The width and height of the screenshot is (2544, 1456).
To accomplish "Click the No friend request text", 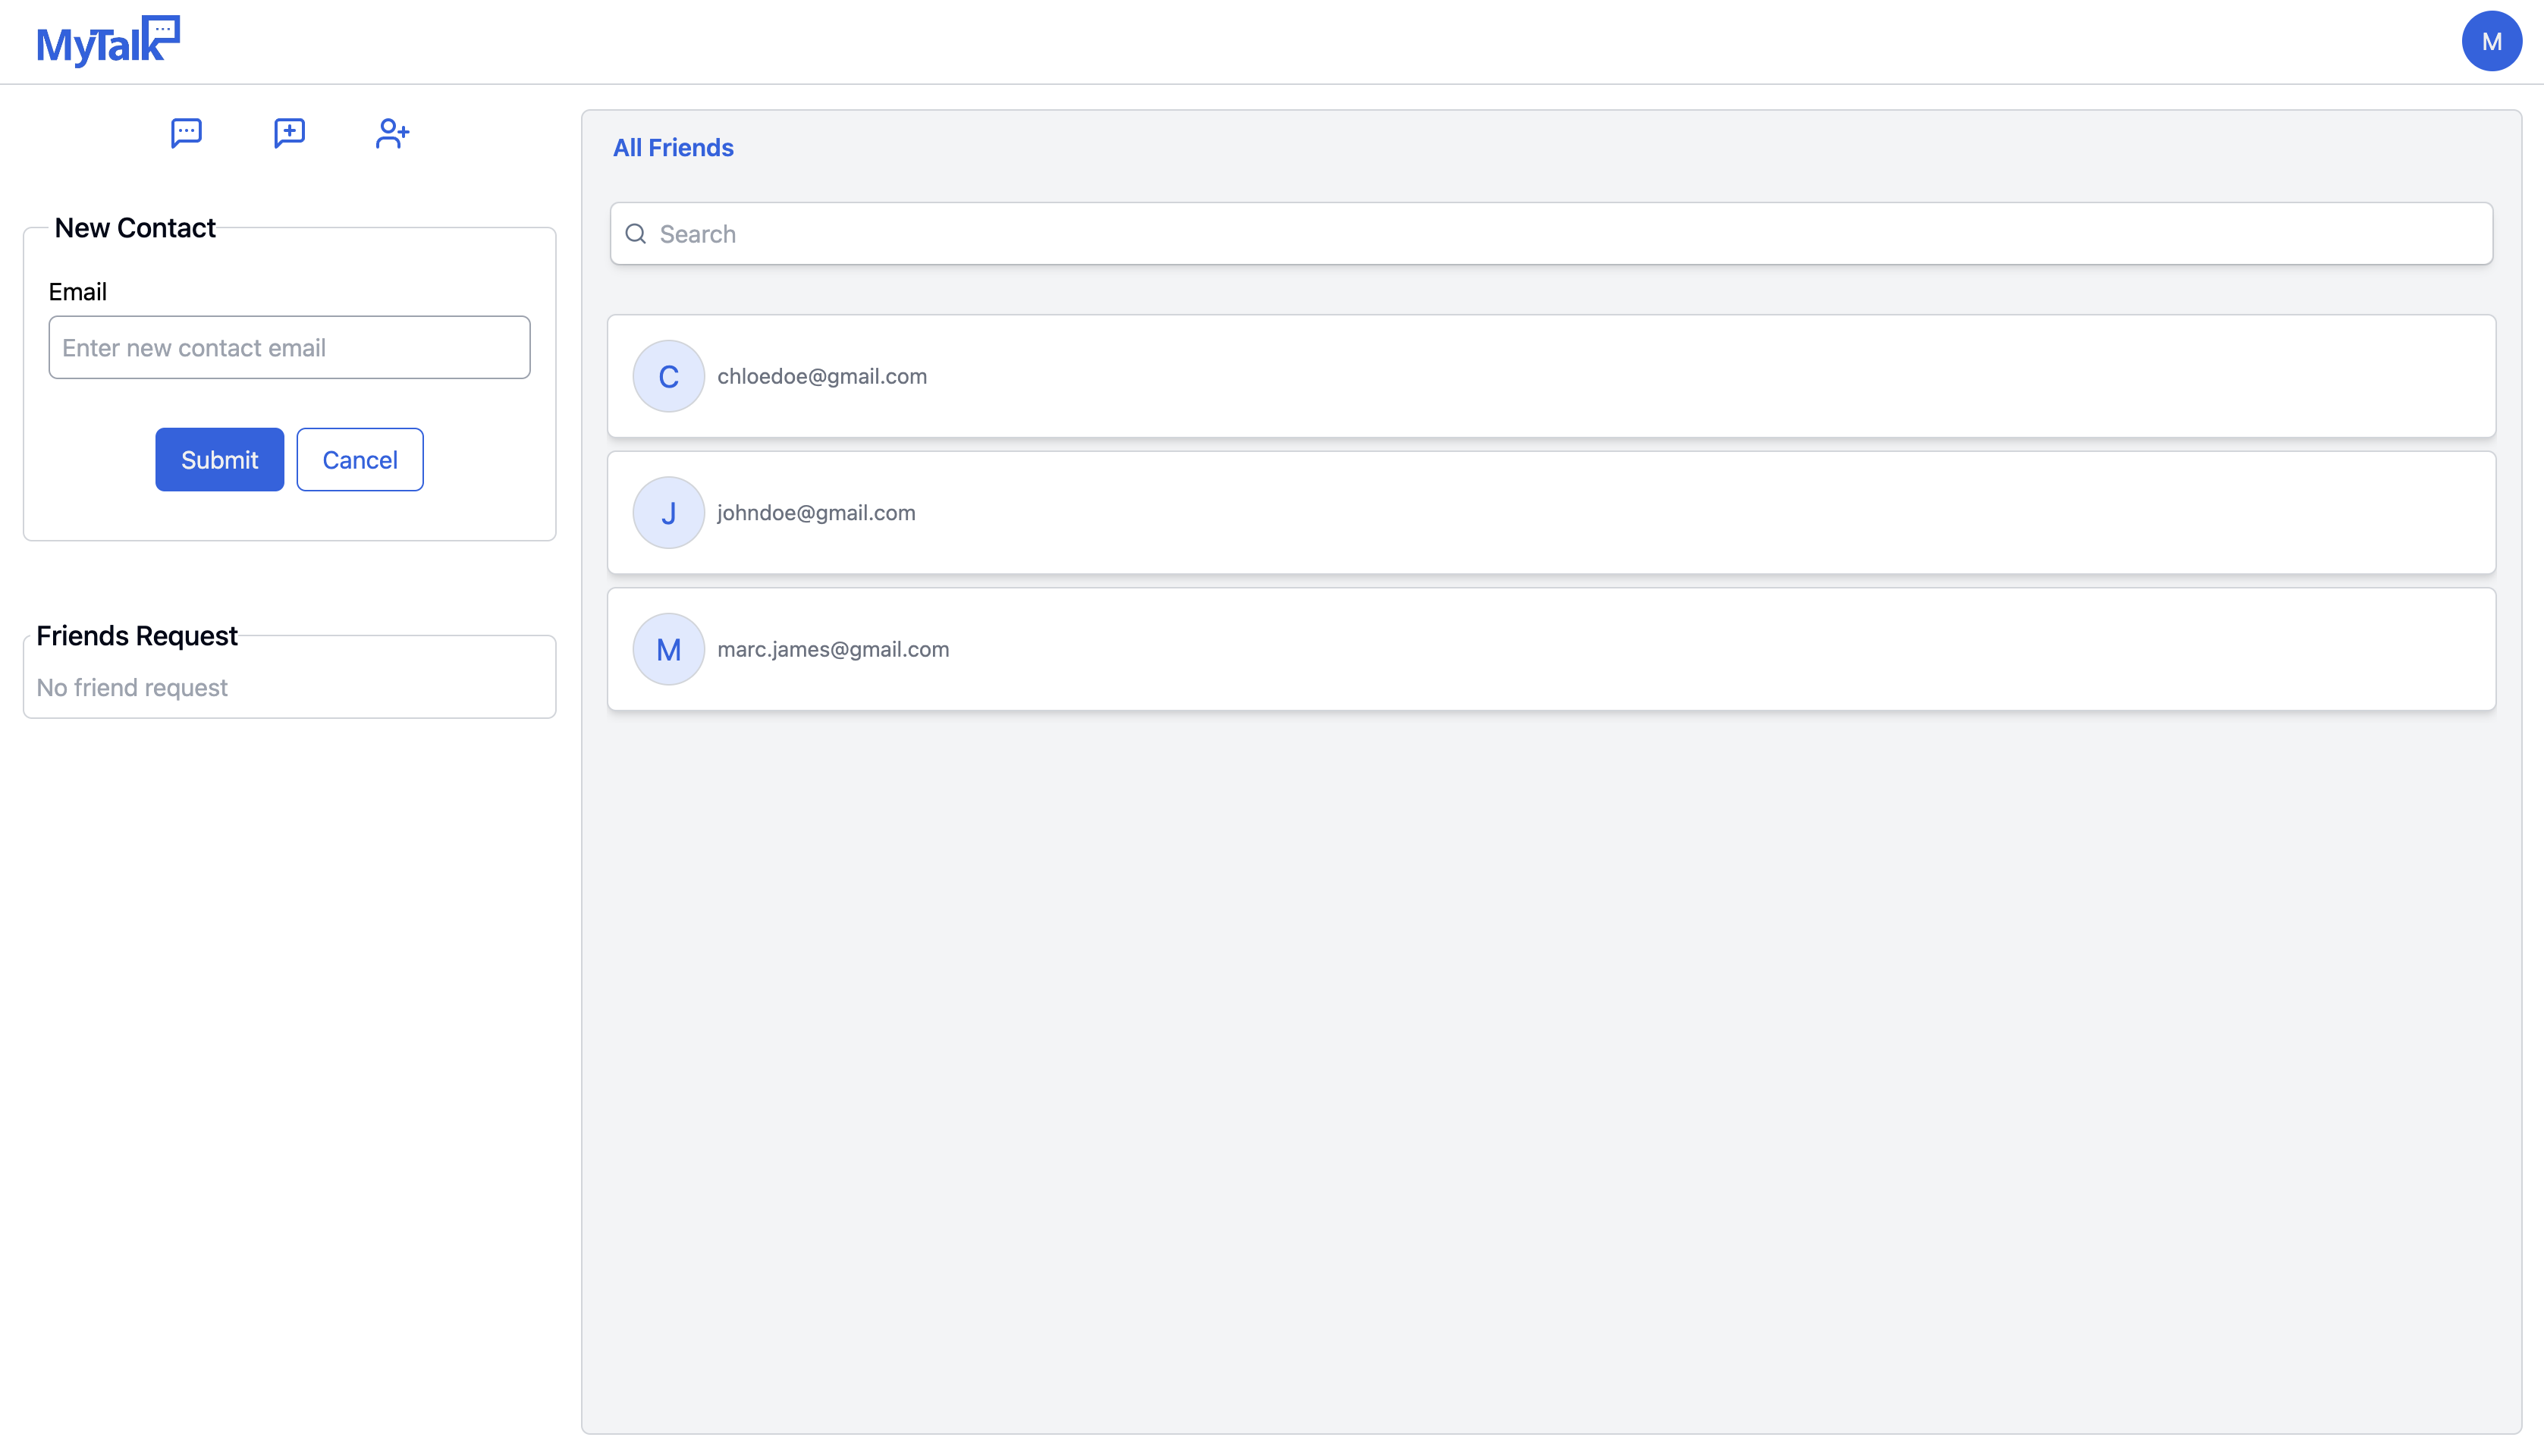I will [132, 688].
